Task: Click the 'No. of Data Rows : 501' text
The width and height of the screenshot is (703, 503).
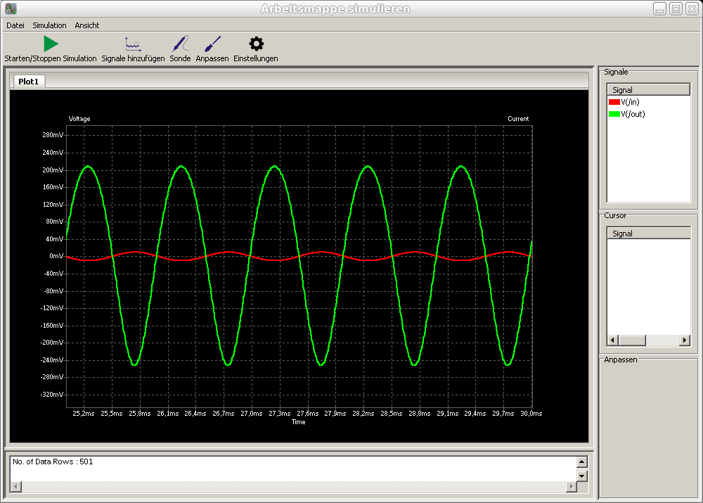Action: click(53, 461)
